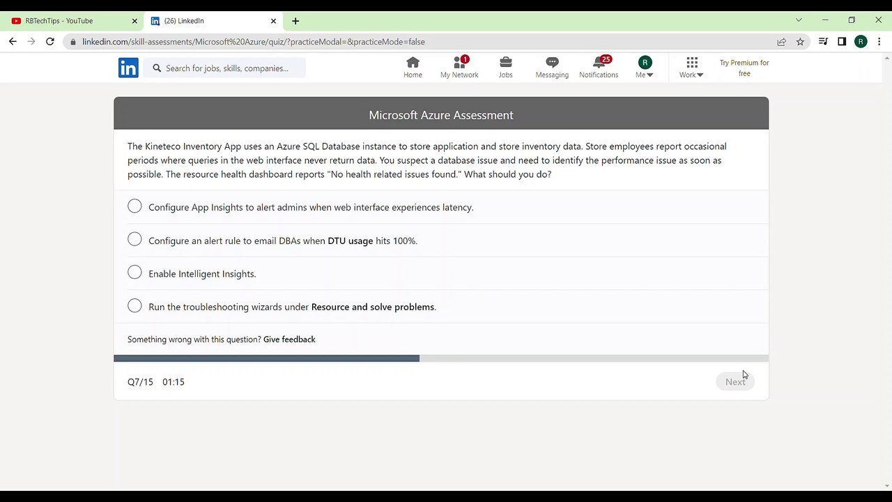Click Microsoft Azure Assessment heading
The width and height of the screenshot is (892, 502).
click(441, 115)
